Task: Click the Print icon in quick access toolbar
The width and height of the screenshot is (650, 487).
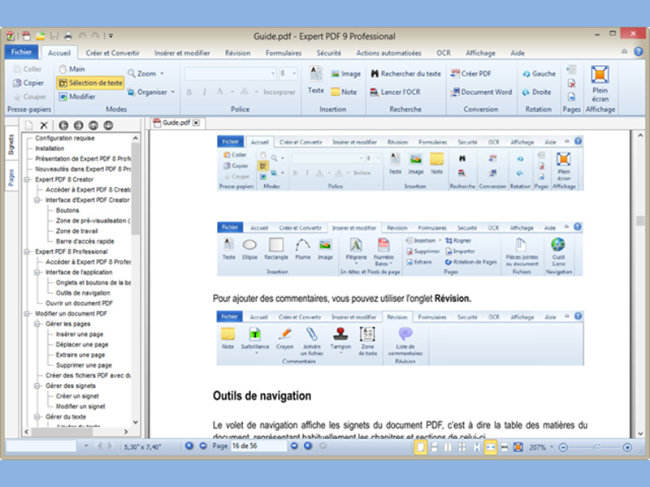Action: pyautogui.click(x=68, y=36)
